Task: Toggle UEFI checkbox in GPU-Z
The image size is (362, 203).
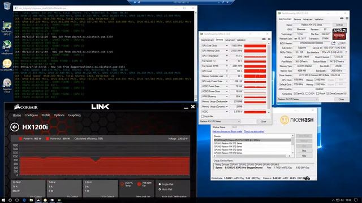Action: pos(339,43)
